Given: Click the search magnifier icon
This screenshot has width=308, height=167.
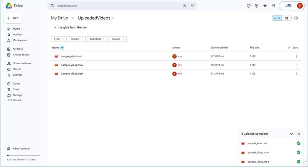Looking at the screenshot, I should tap(52, 6).
